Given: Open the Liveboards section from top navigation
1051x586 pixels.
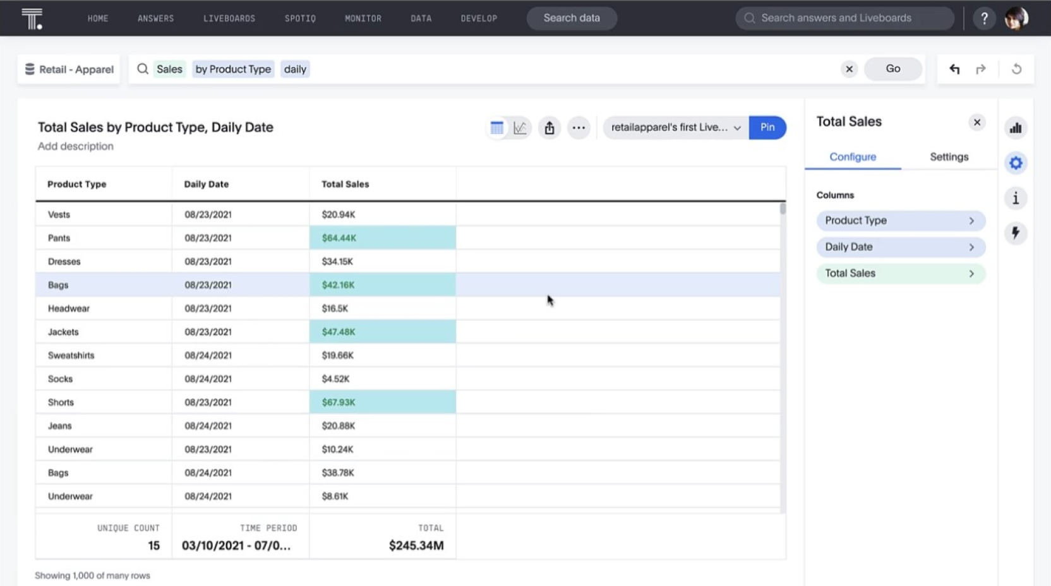Looking at the screenshot, I should pos(229,18).
